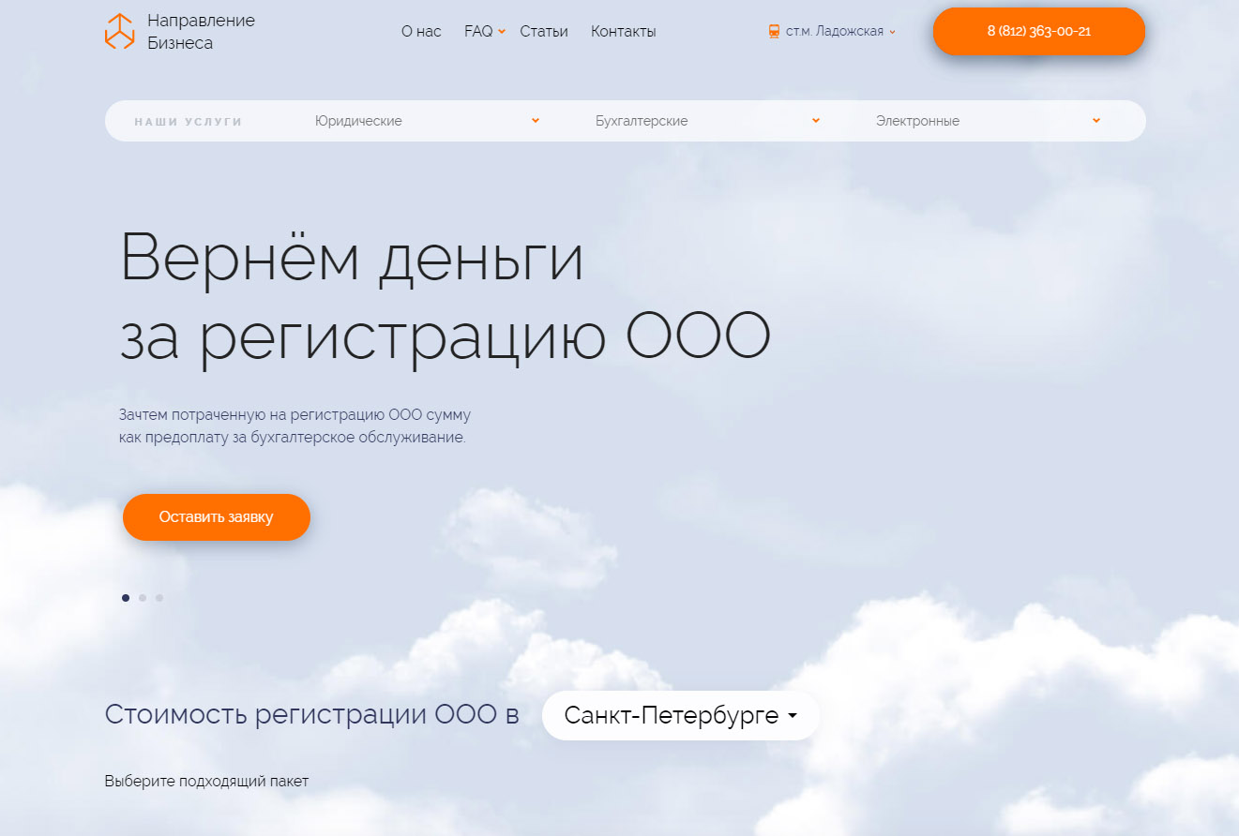The image size is (1239, 836).
Task: Expand the Электронные chevron arrow
Action: [1096, 120]
